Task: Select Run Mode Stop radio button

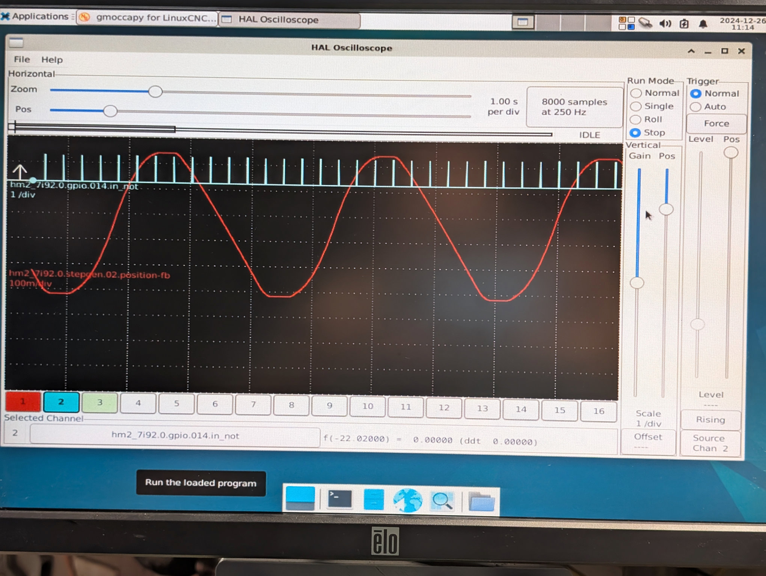Action: point(635,133)
